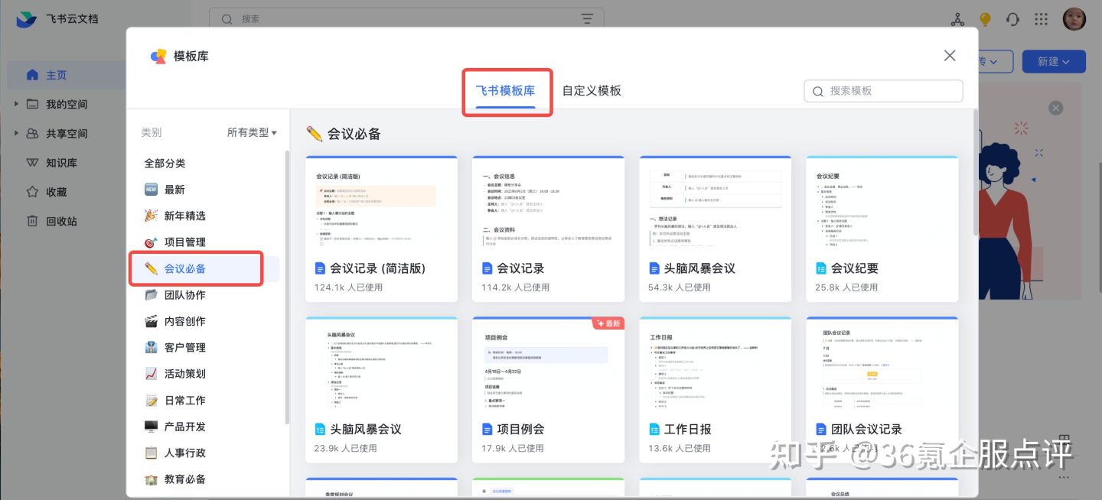The image size is (1102, 500).
Task: Click 13.6k 人已使用 usage text
Action: pyautogui.click(x=680, y=448)
